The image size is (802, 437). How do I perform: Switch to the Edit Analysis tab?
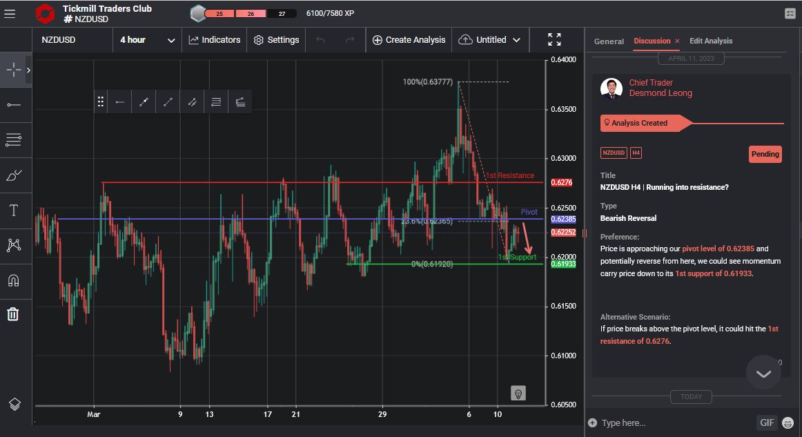point(710,41)
